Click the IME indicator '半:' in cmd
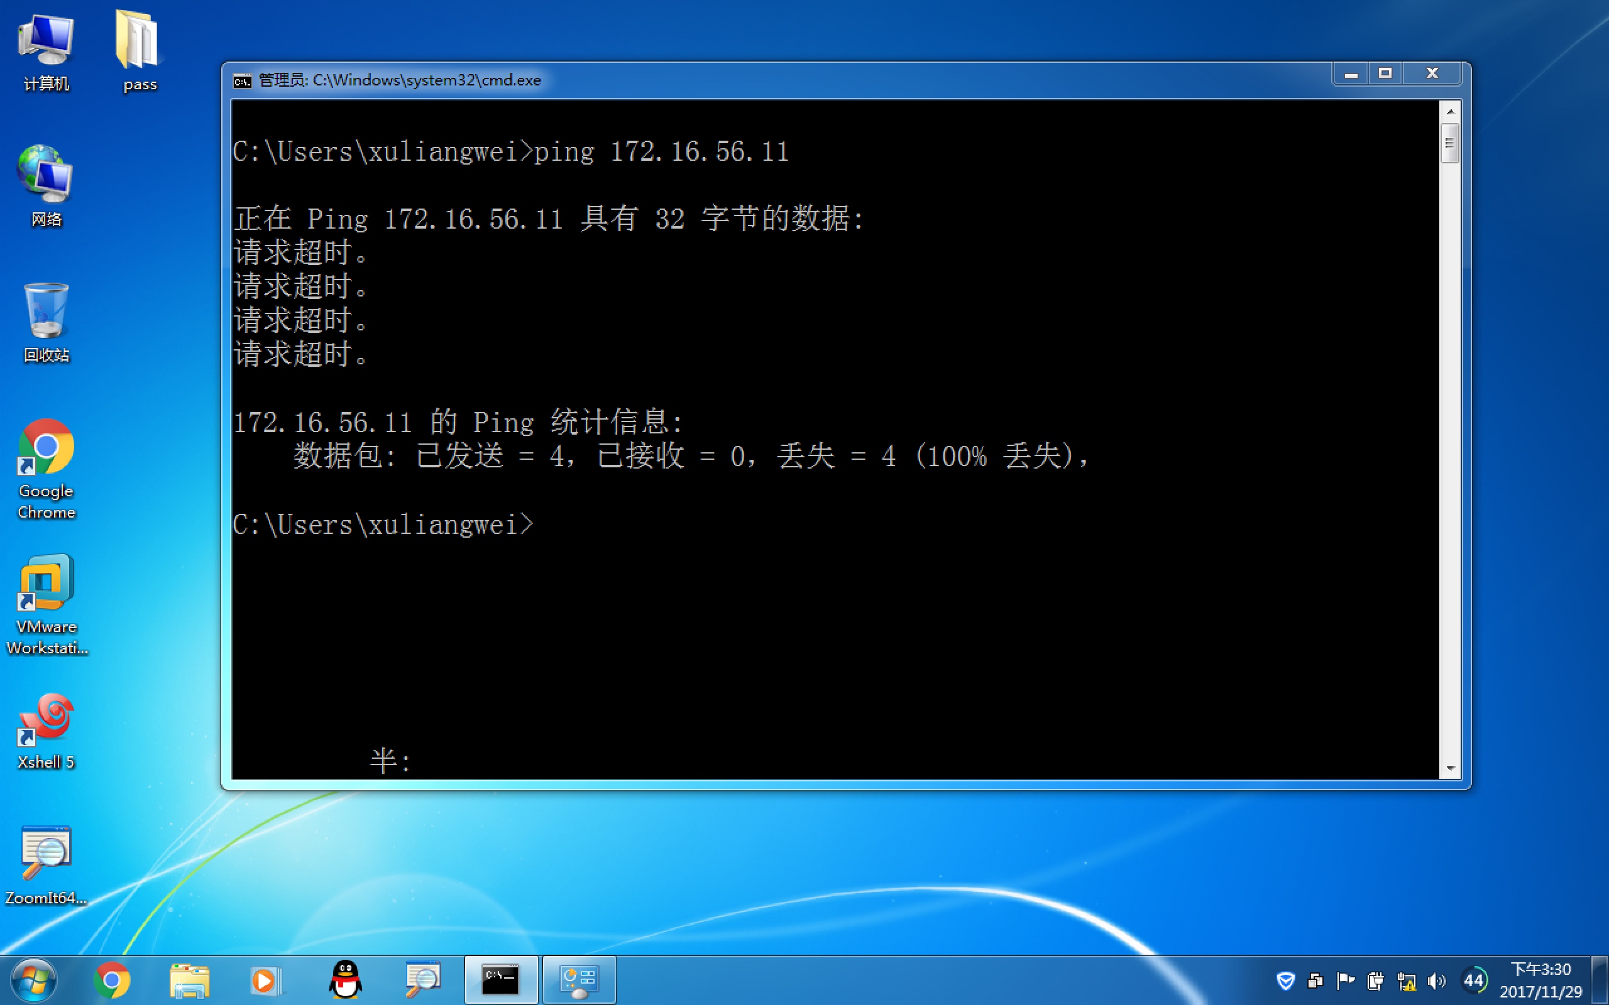1609x1005 pixels. click(391, 761)
